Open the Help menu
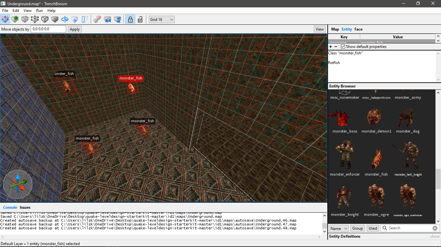The image size is (441, 247). tap(52, 11)
